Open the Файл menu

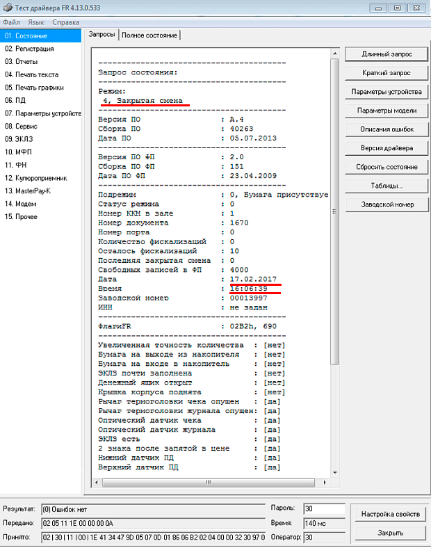coord(11,22)
